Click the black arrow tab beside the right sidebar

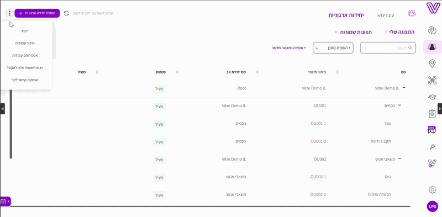(440, 108)
